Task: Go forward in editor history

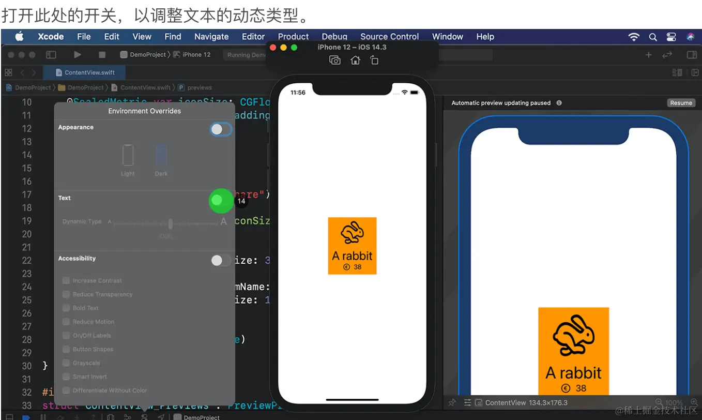Action: [34, 72]
